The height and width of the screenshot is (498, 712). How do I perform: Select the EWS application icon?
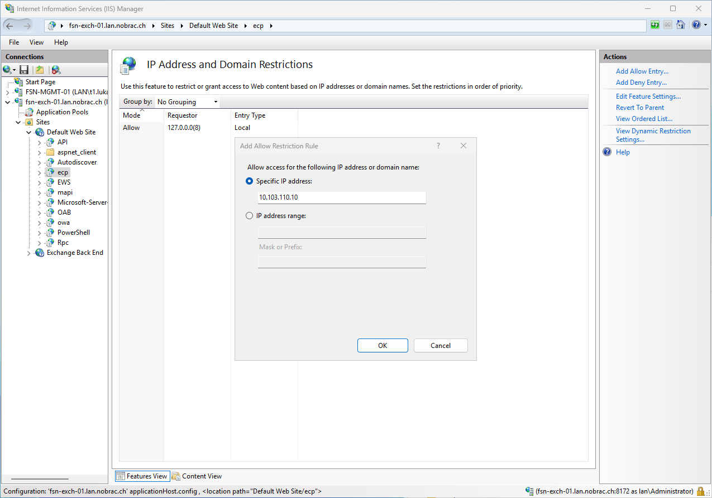(x=51, y=182)
